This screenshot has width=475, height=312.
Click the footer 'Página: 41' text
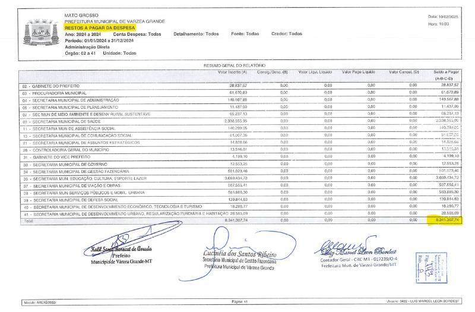(x=239, y=302)
